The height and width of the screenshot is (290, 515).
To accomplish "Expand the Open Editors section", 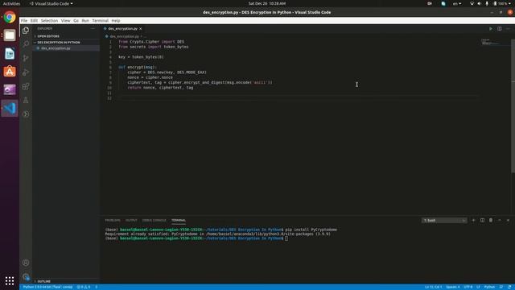I will coord(48,36).
